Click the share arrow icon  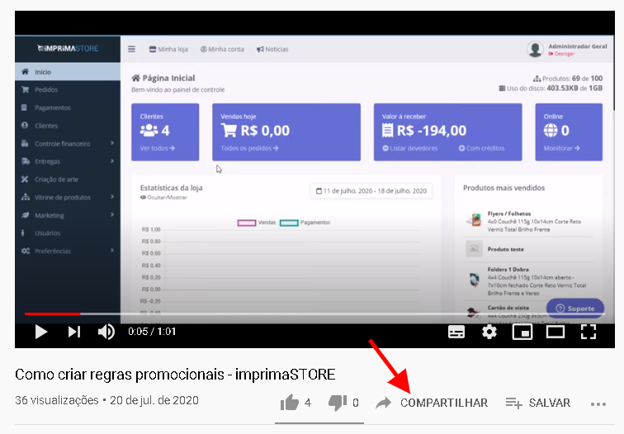(x=384, y=403)
